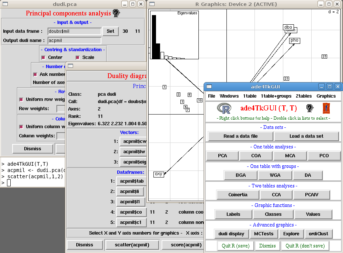
Task: Open the 1table menu
Action: (x=249, y=96)
